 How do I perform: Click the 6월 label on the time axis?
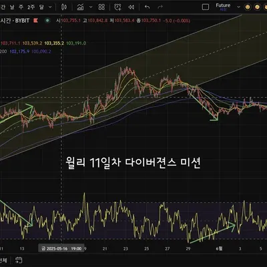click(x=219, y=248)
